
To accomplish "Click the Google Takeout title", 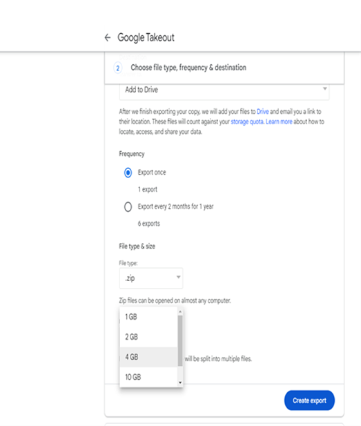I will click(x=146, y=37).
